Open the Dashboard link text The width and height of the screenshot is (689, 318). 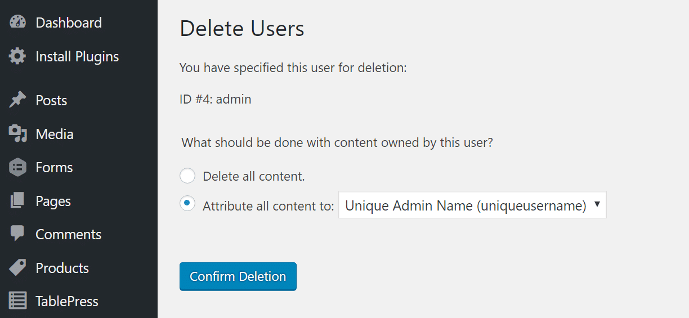(x=69, y=23)
